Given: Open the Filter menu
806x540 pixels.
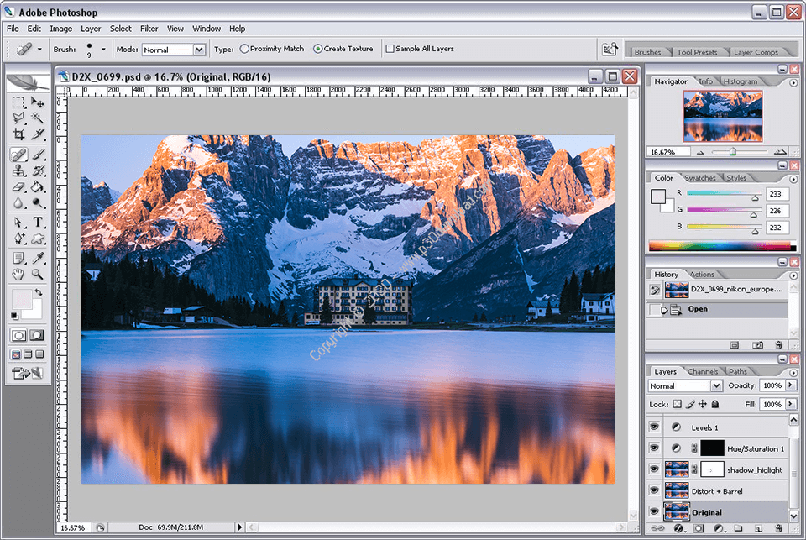Looking at the screenshot, I should point(149,28).
